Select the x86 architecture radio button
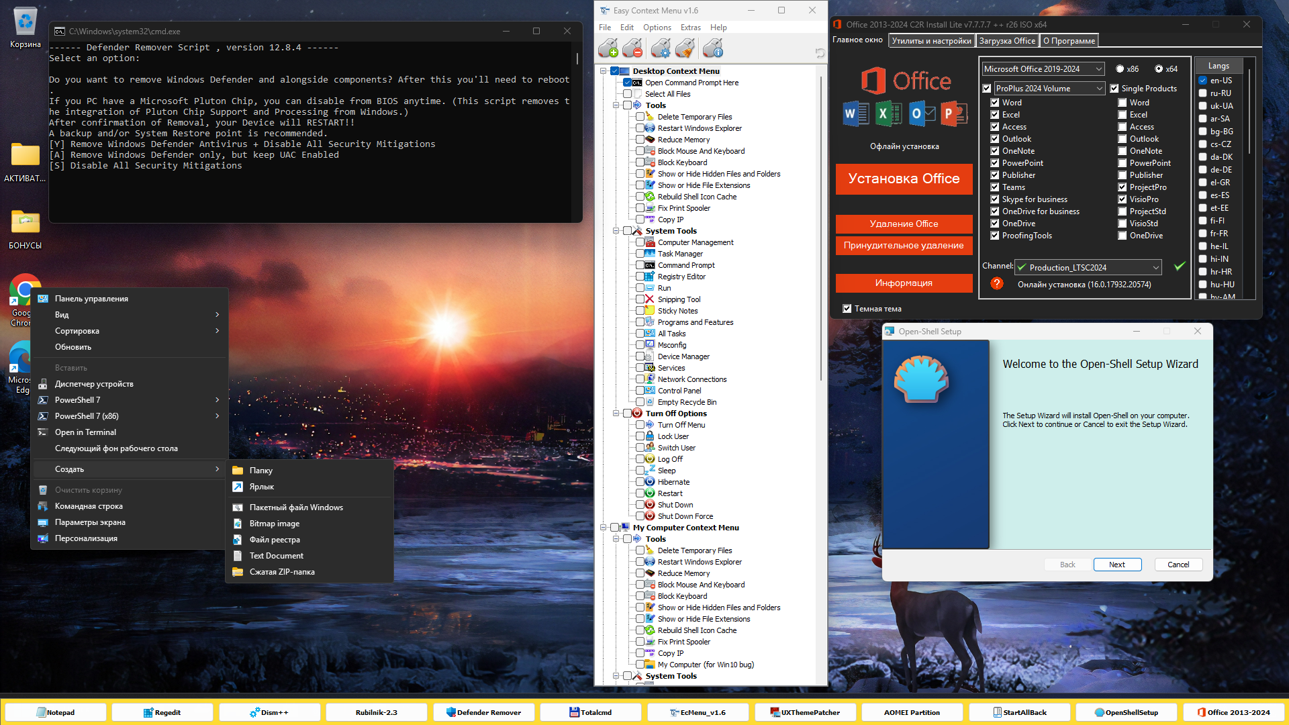1289x725 pixels. (x=1120, y=68)
